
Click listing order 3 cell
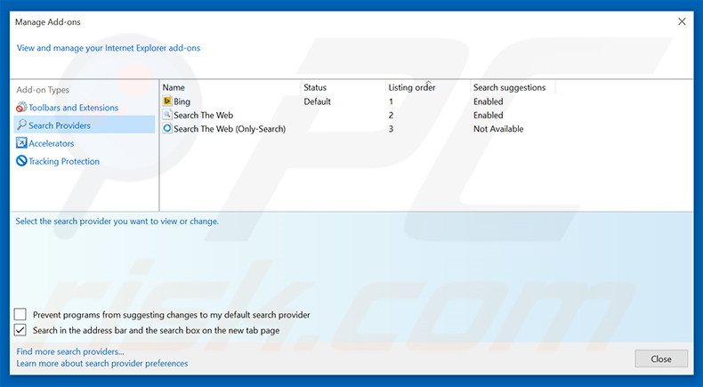(x=391, y=129)
